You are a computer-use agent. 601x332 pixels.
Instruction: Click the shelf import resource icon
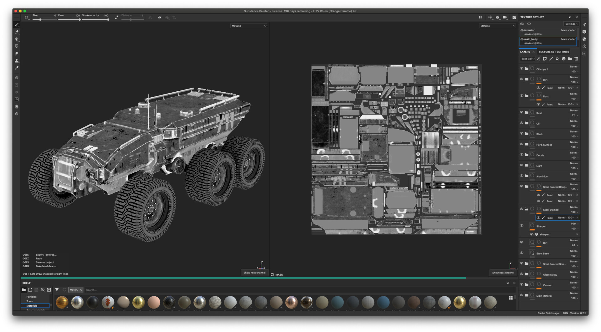tap(49, 290)
